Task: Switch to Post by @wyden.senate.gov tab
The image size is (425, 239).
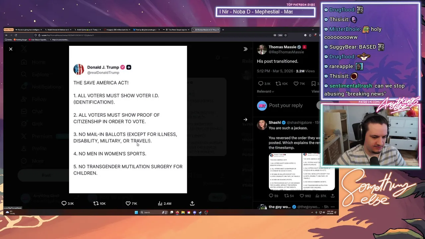Action: (x=146, y=30)
